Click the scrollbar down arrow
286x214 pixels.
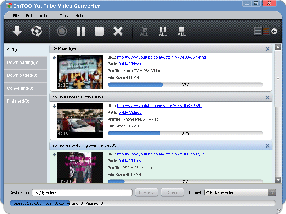[278, 180]
